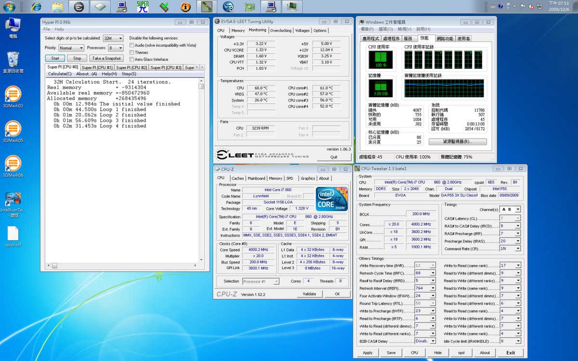Click the Intel Core i7 logo in CPU-Z
Image resolution: width=578 pixels, height=361 pixels.
click(x=332, y=199)
